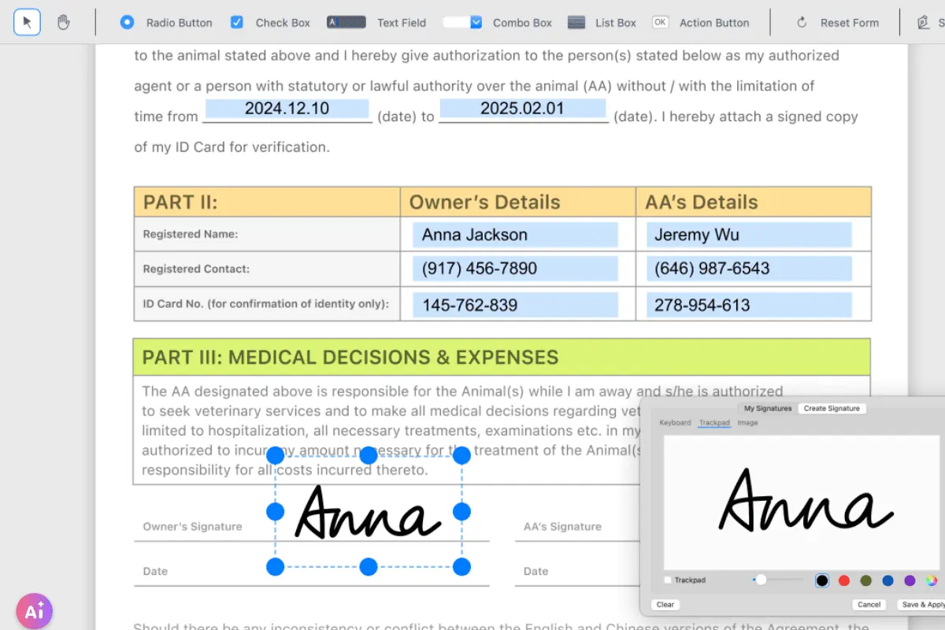Viewport: 945px width, 630px height.
Task: Switch to My Signatures tab
Action: pyautogui.click(x=768, y=409)
